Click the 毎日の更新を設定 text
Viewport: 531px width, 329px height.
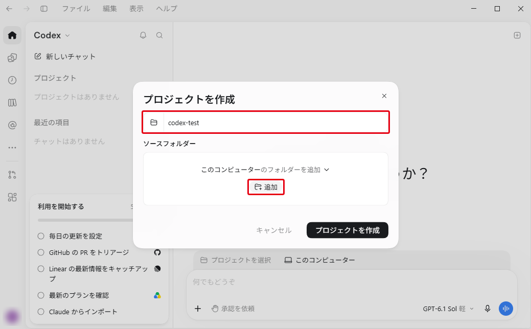(76, 236)
